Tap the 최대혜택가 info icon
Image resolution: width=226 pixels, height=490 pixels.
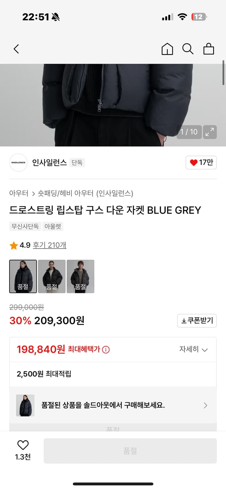(106, 349)
